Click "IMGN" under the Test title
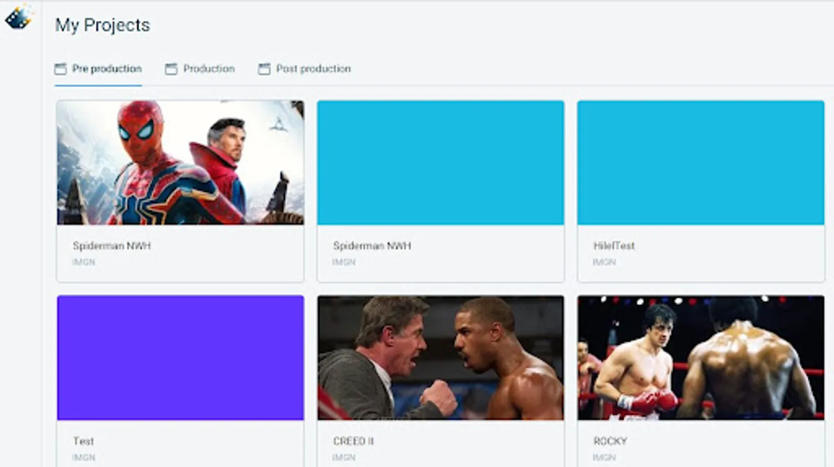The image size is (834, 467). (x=84, y=458)
